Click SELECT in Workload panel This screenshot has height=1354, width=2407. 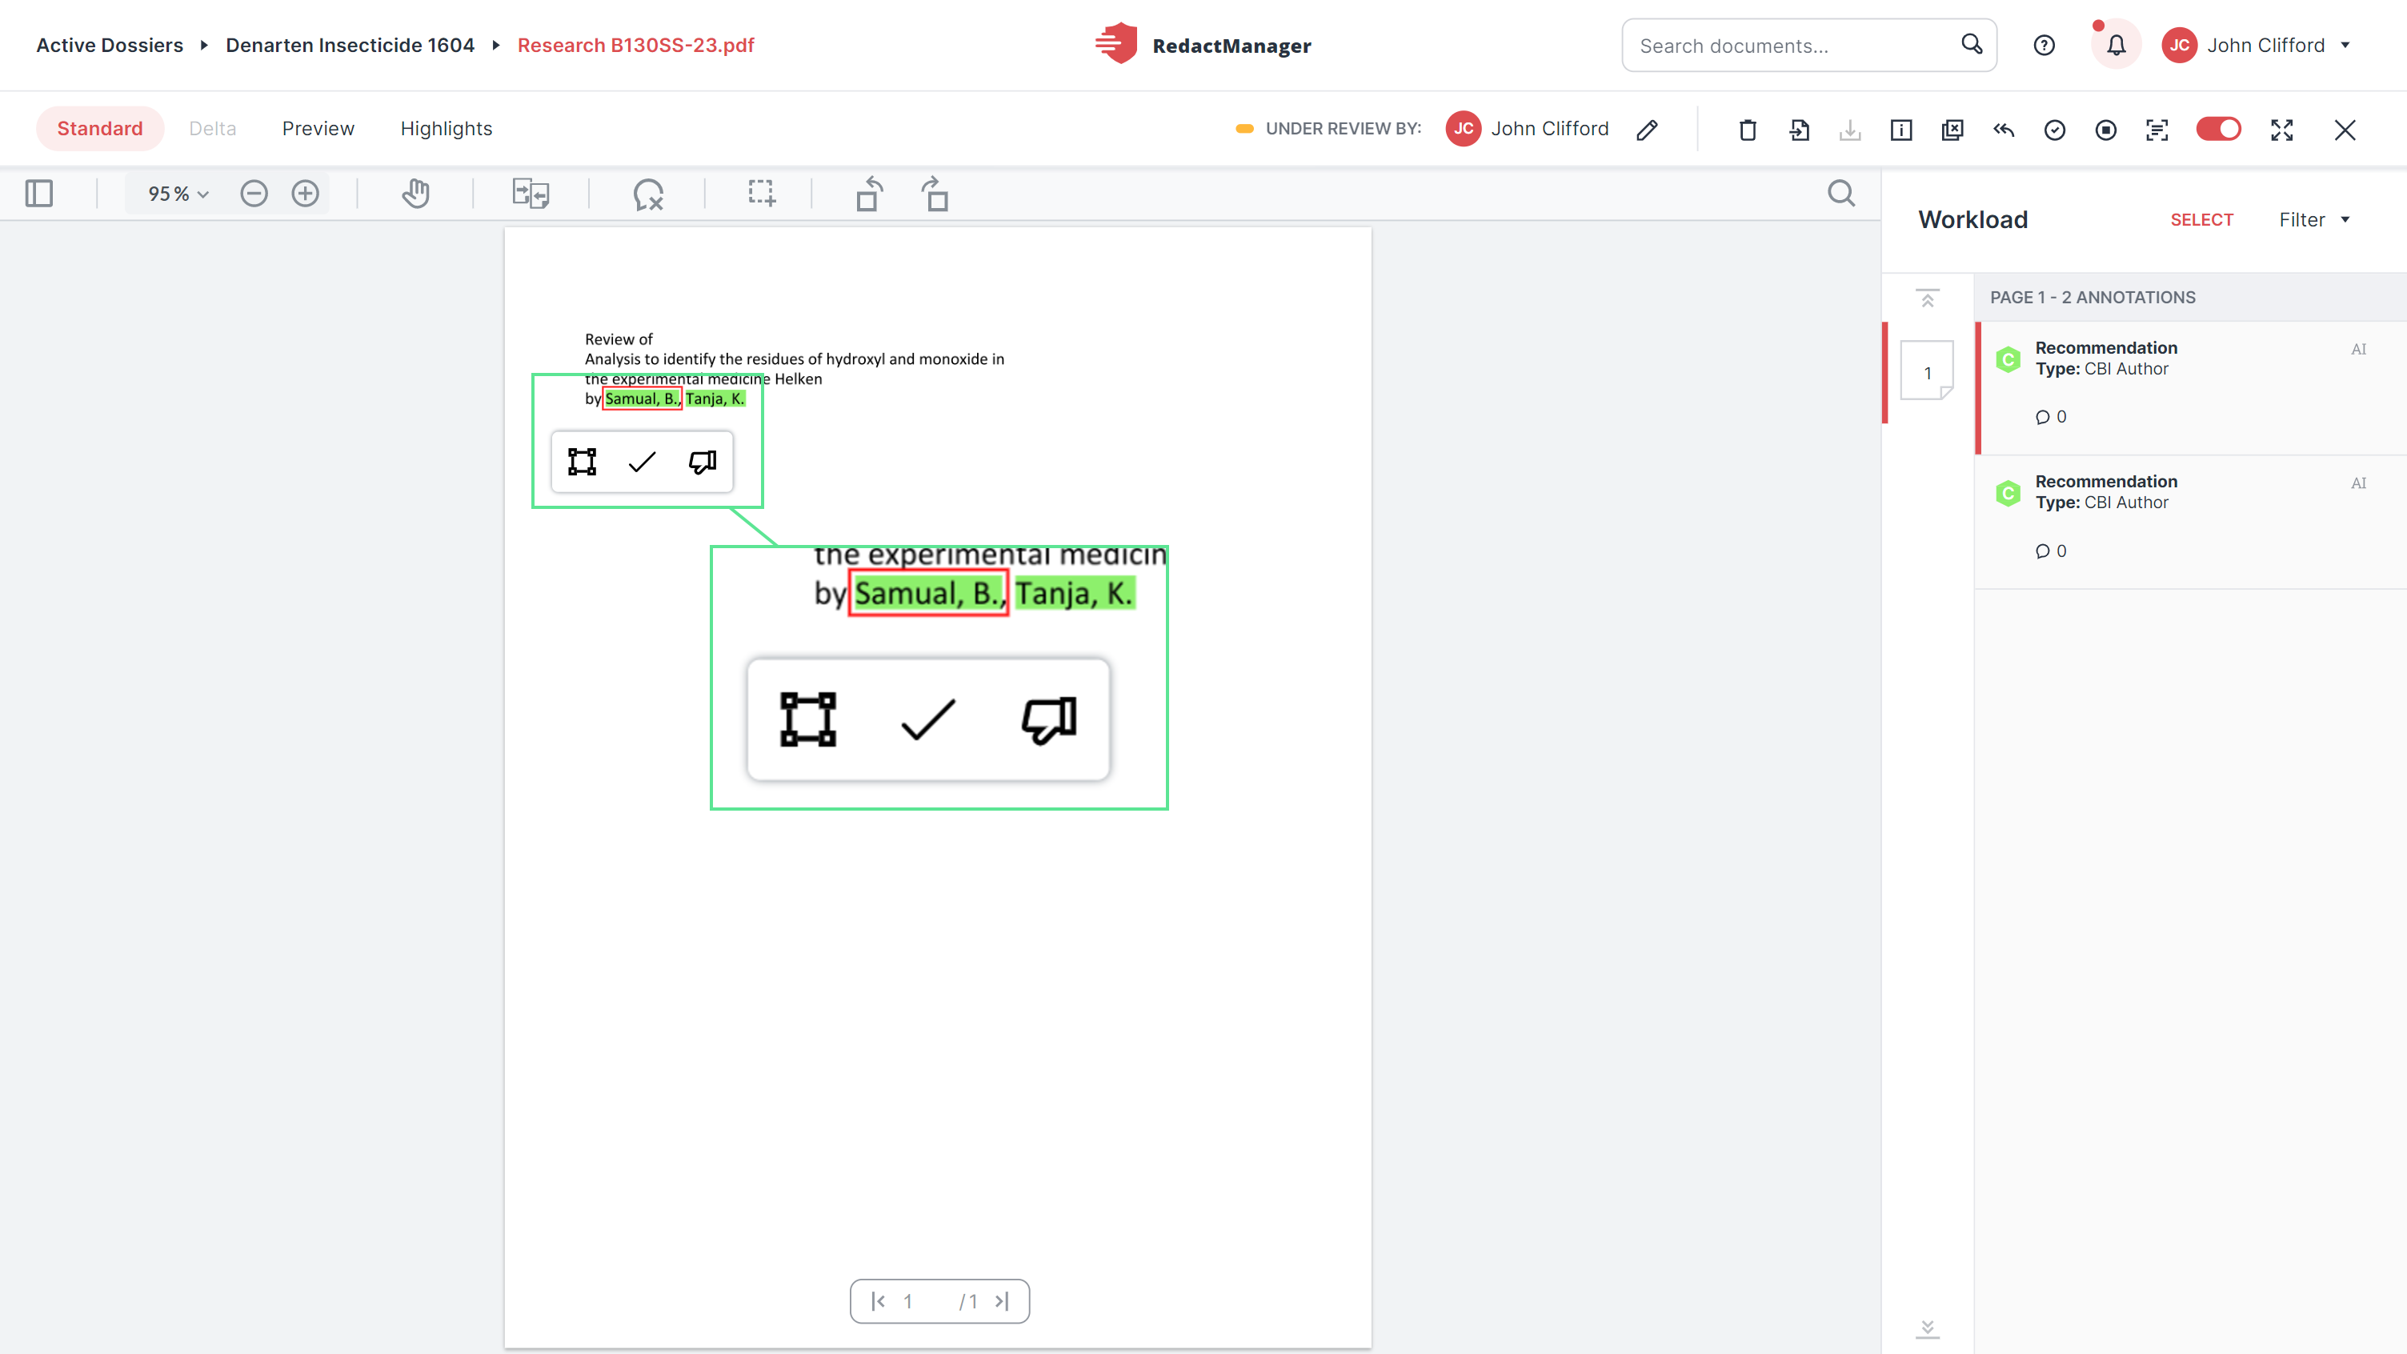[2201, 219]
